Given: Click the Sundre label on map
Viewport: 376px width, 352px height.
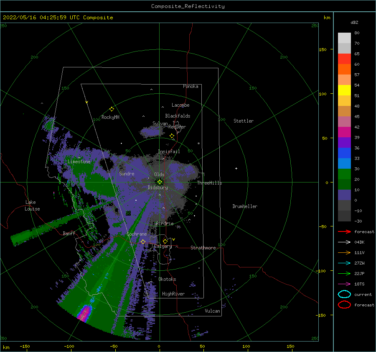Looking at the screenshot, I should click(127, 173).
